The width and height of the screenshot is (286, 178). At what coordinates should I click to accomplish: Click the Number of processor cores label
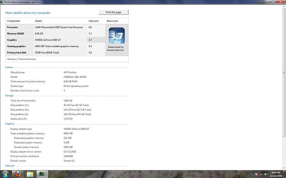pos(25,91)
